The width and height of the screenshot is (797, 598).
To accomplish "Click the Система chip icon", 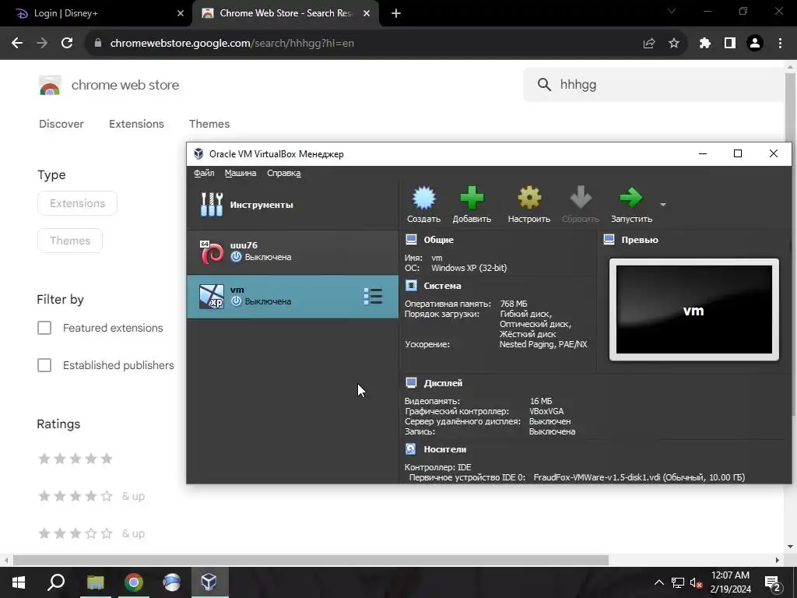I will [411, 286].
